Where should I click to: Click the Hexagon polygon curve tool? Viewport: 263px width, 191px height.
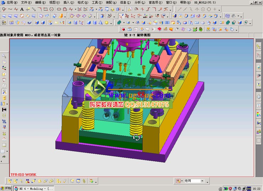click(51, 9)
